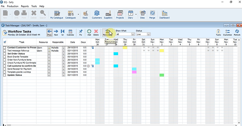The height and width of the screenshot is (126, 242).
Task: Sort by the Responsible column header
Action: [58, 42]
